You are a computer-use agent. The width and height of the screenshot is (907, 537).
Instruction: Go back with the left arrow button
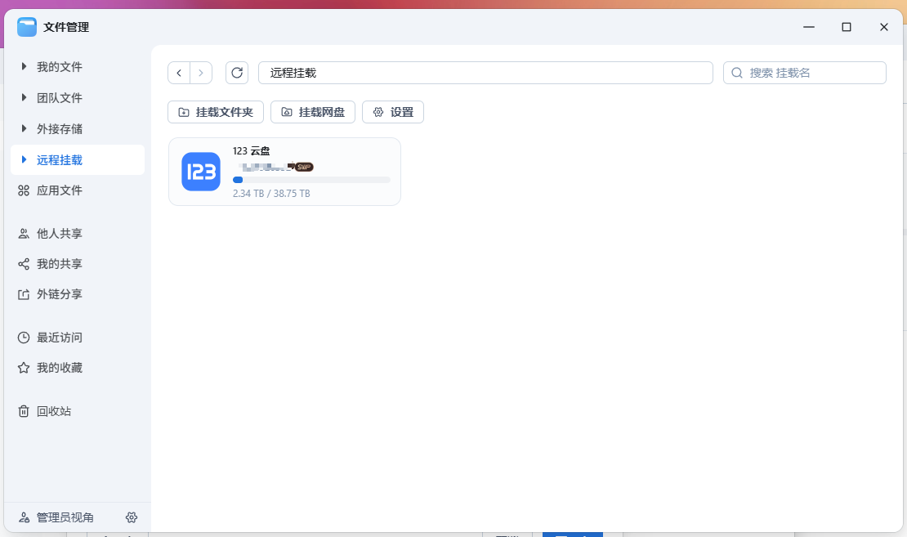click(179, 73)
